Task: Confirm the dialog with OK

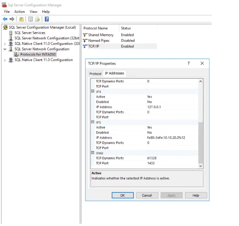Action: (x=123, y=195)
